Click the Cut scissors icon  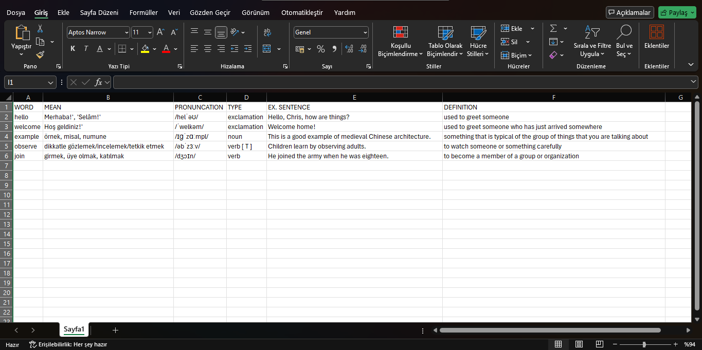[40, 29]
